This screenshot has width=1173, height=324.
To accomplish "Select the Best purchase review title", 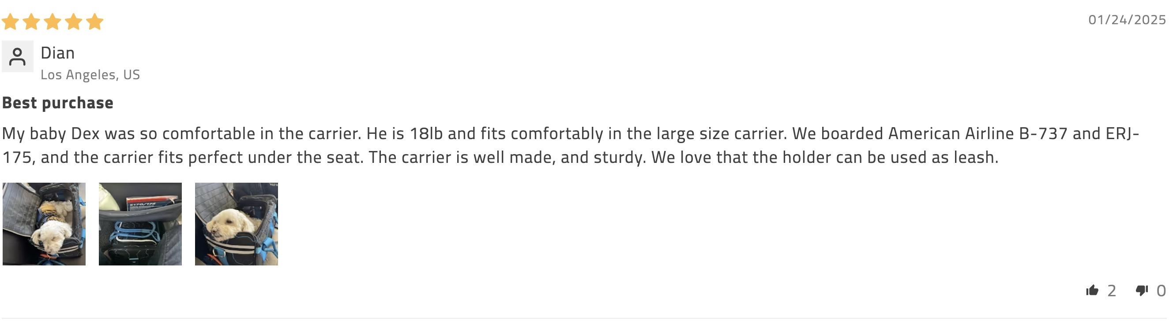I will (x=58, y=103).
